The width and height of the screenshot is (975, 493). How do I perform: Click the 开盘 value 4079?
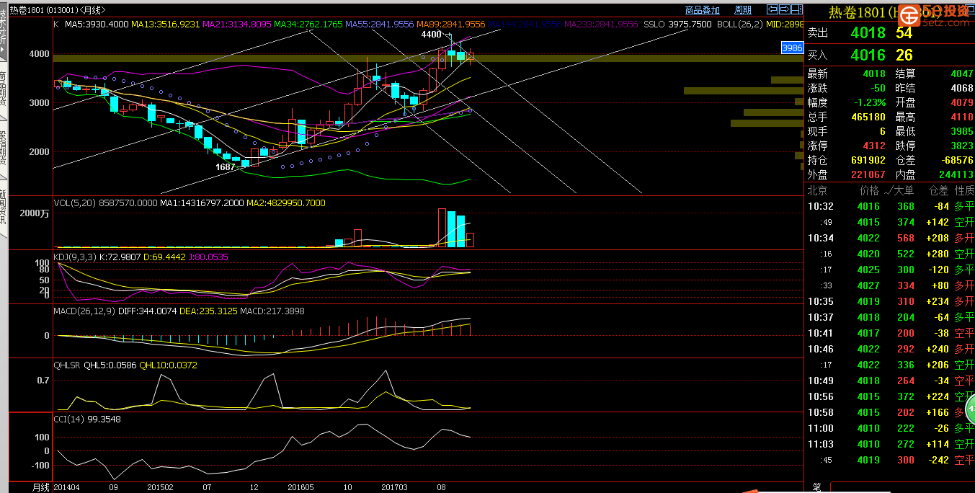point(962,102)
